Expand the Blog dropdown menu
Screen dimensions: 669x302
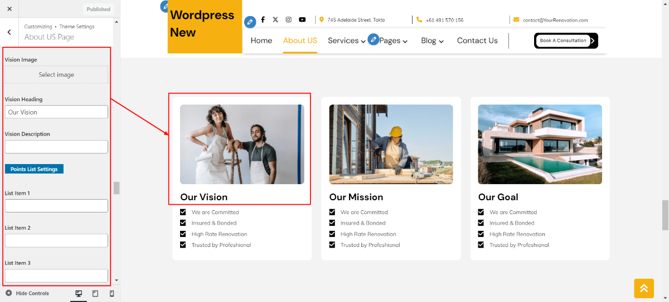[432, 41]
